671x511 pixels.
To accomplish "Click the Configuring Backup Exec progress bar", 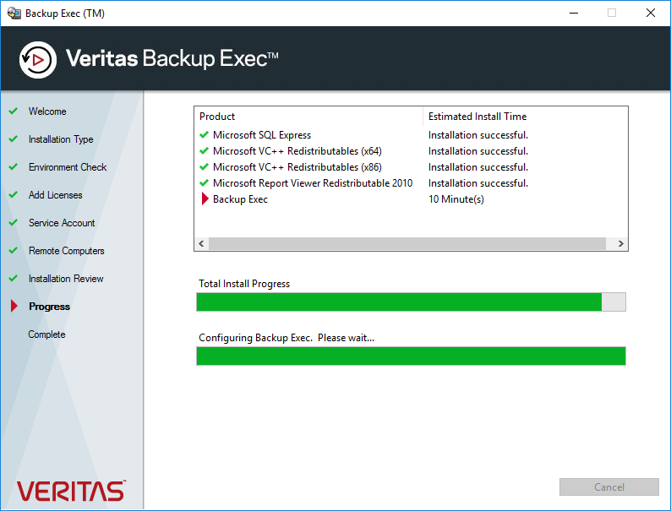I will pos(411,356).
